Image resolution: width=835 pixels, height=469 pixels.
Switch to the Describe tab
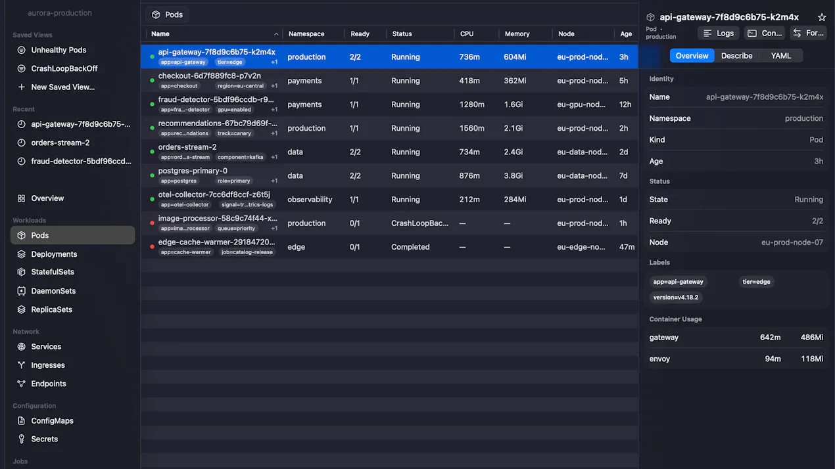tap(736, 56)
